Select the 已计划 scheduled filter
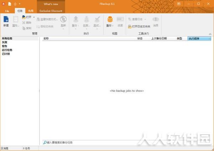The width and height of the screenshot is (214, 151). pyautogui.click(x=6, y=54)
